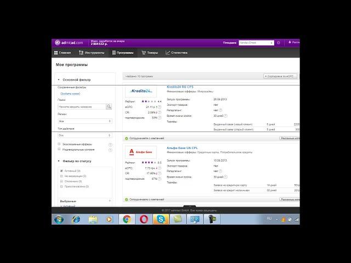Click the Рекламные материалы button under Kredito24
This screenshot has height=263, width=351.
point(290,139)
